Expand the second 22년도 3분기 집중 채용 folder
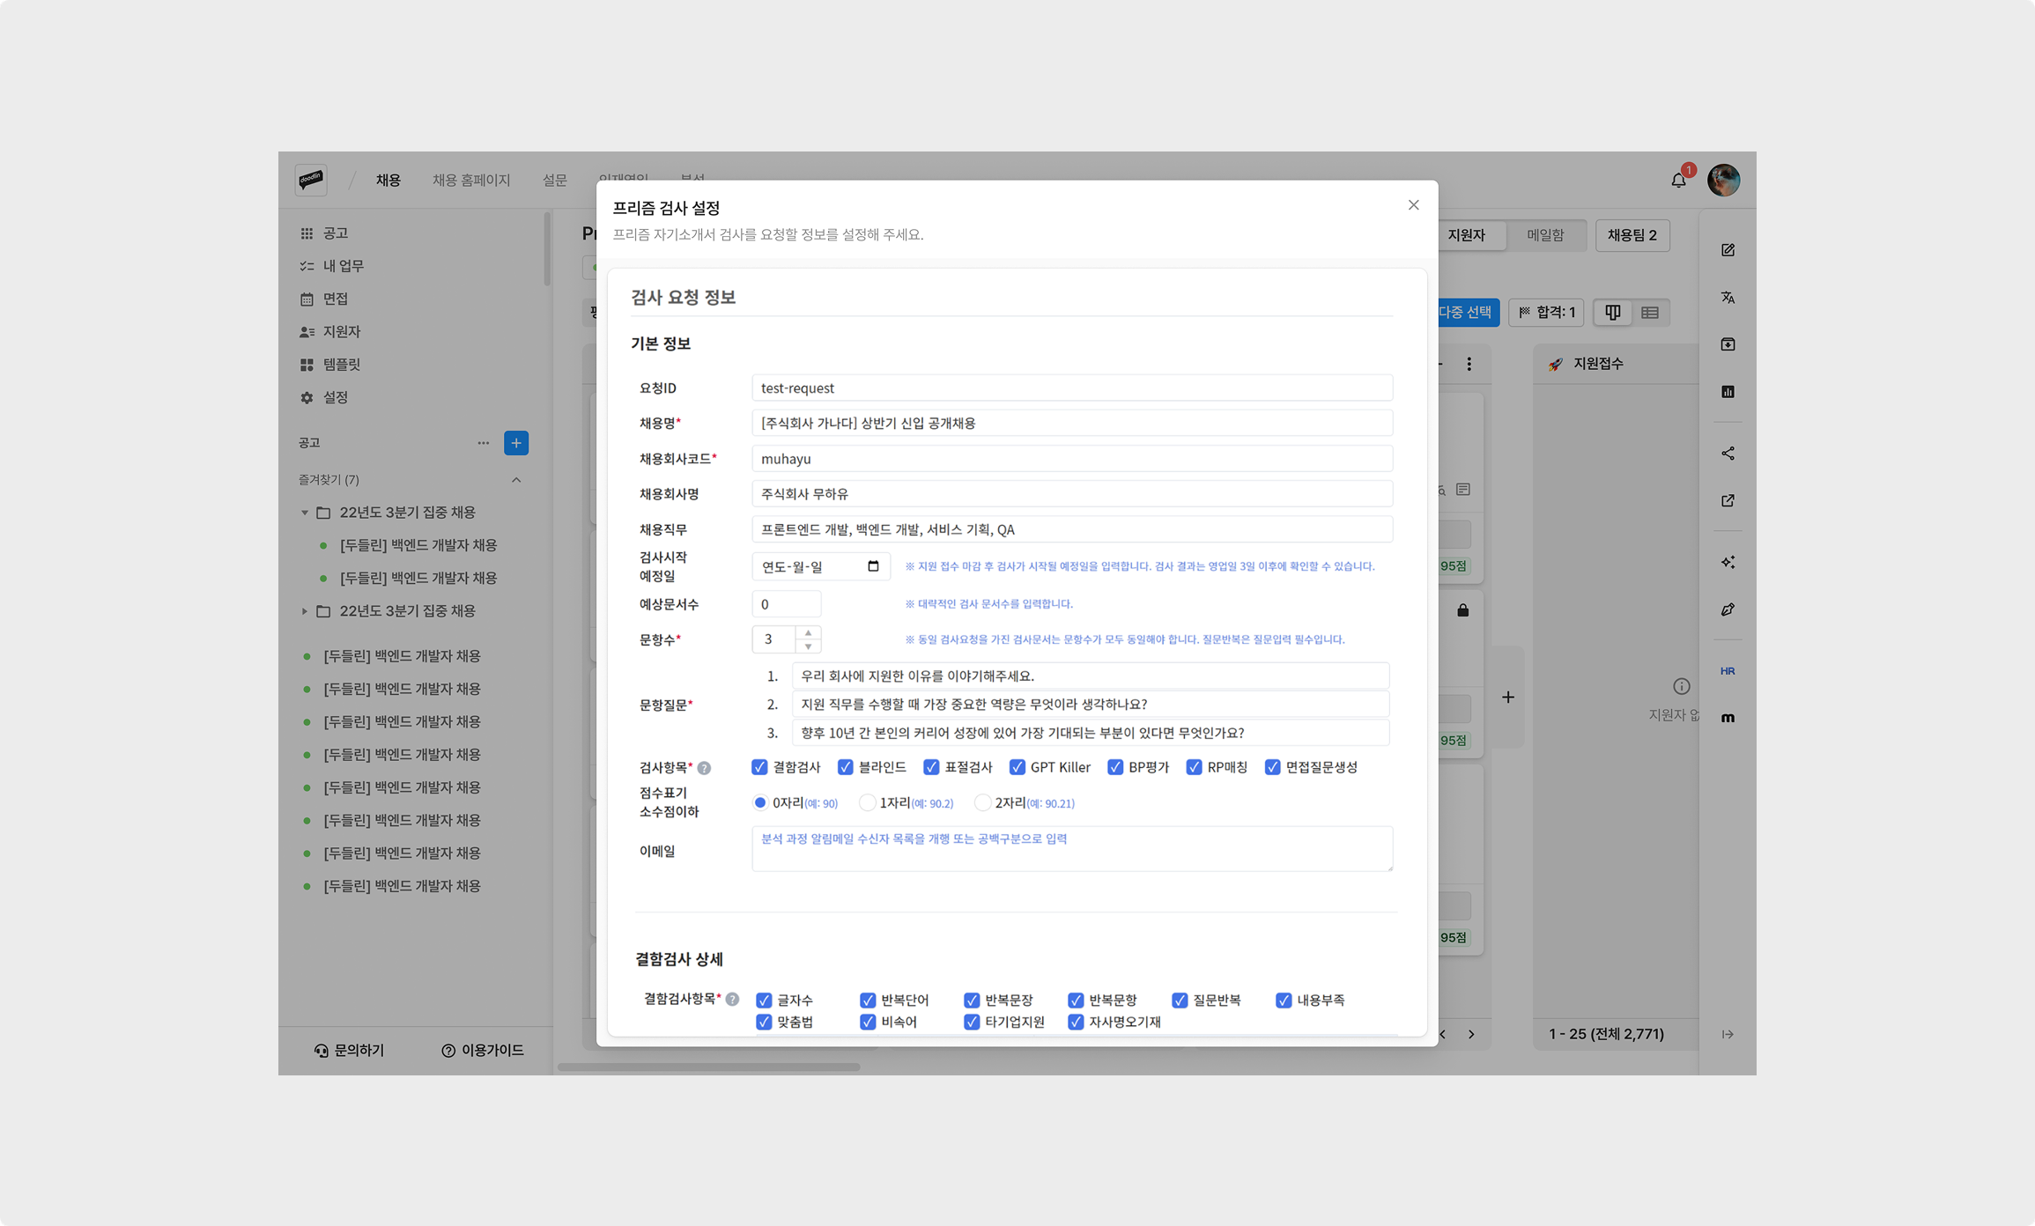 pyautogui.click(x=305, y=611)
